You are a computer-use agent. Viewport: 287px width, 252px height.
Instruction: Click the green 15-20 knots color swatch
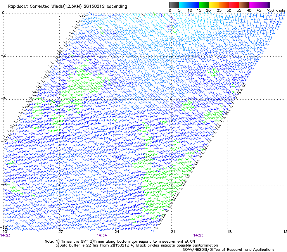point(204,5)
